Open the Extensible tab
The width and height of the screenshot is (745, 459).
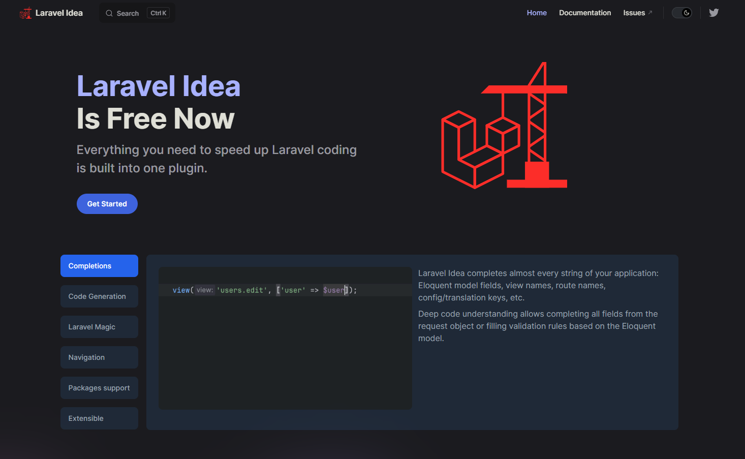(x=99, y=418)
